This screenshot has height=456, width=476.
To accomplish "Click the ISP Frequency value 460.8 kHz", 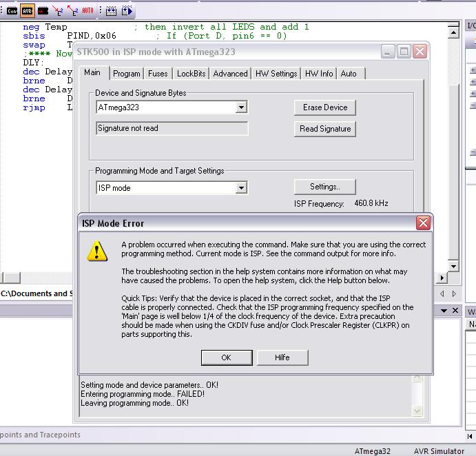I will [371, 203].
